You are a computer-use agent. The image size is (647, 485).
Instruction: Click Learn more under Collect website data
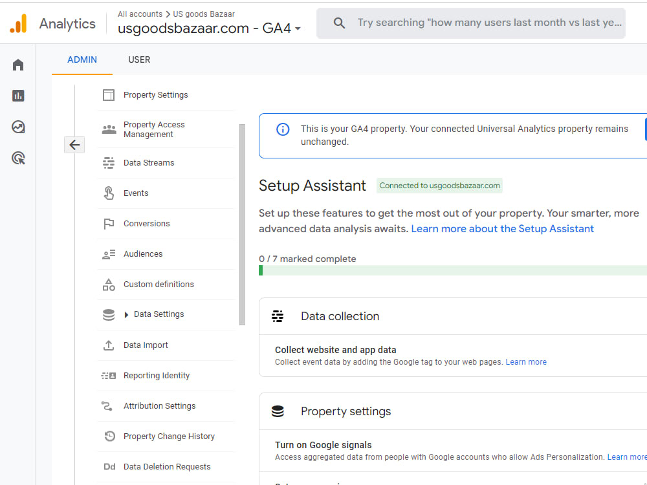point(526,362)
